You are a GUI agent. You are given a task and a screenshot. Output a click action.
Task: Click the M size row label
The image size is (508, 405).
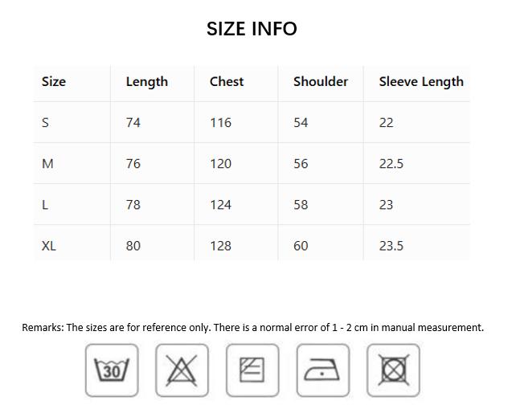coord(47,163)
